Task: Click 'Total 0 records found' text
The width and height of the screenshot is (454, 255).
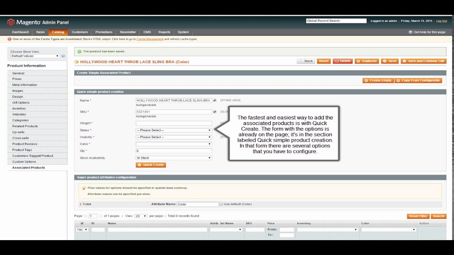Action: [183, 216]
